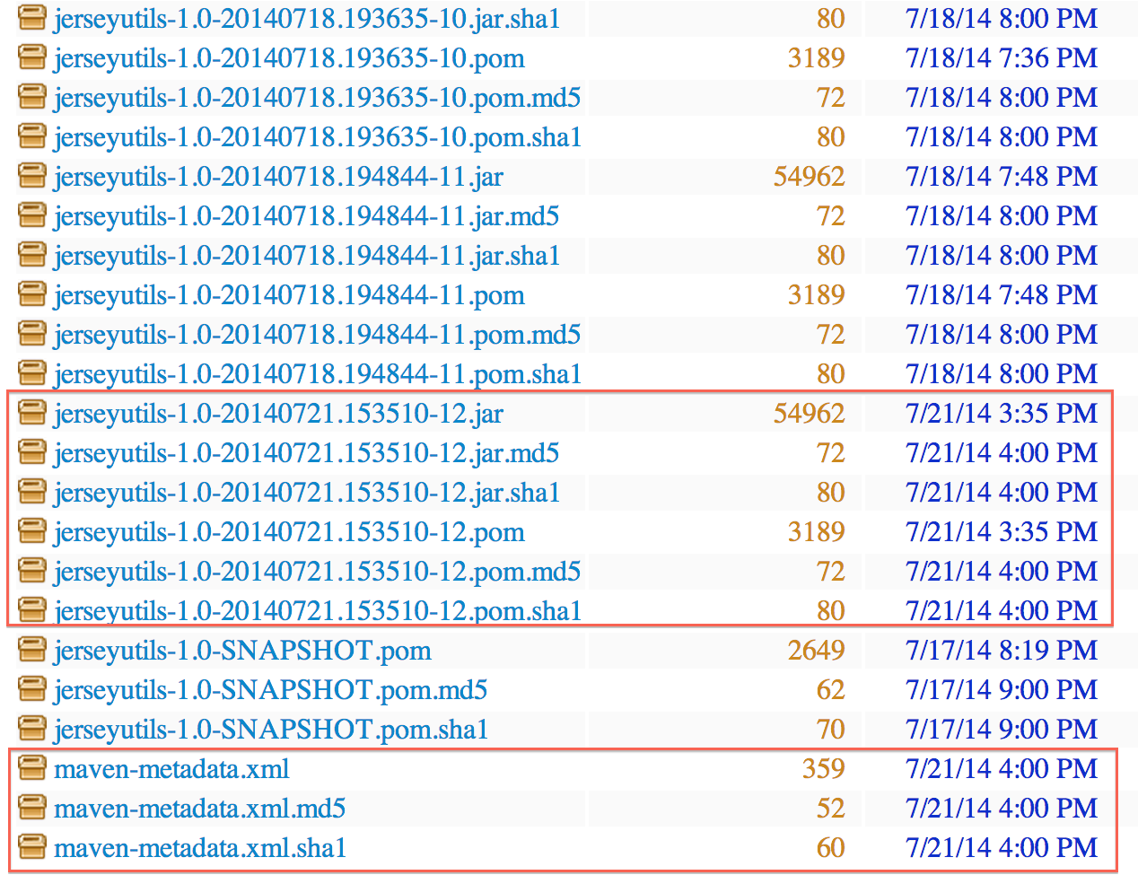Click the package icon beside jerseyutils-1.0-SNAPSHOT.pom.sha1

click(32, 730)
